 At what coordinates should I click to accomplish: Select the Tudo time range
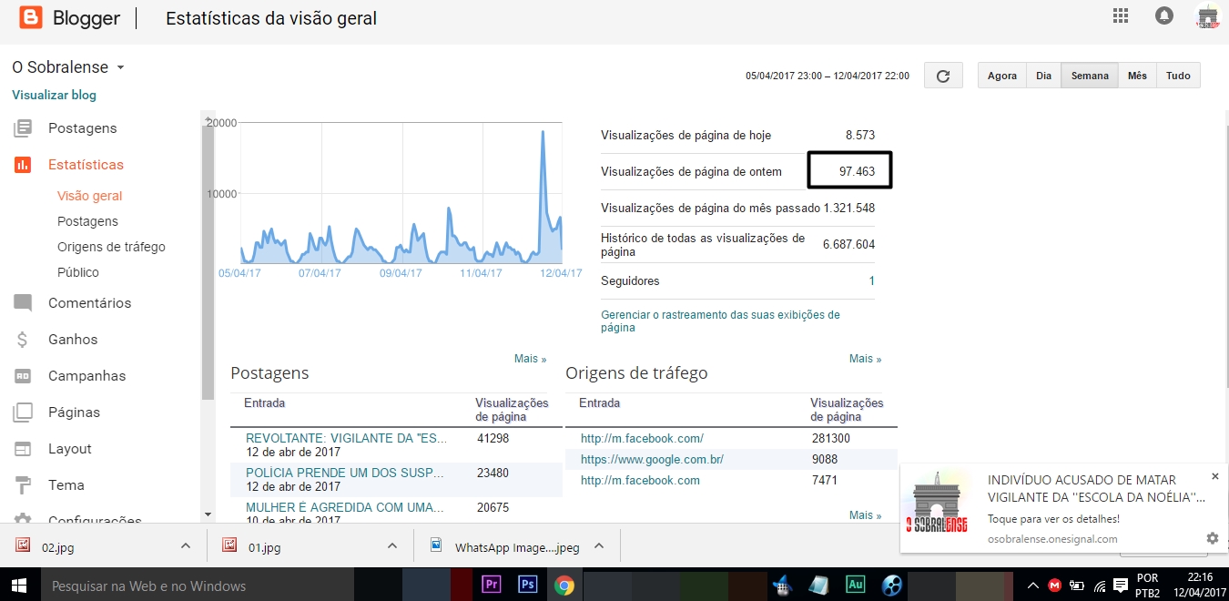coord(1178,76)
